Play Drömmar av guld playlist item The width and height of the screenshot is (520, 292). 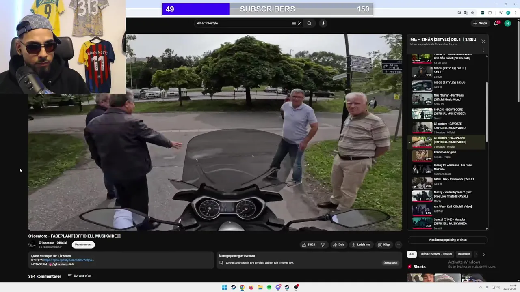448,155
